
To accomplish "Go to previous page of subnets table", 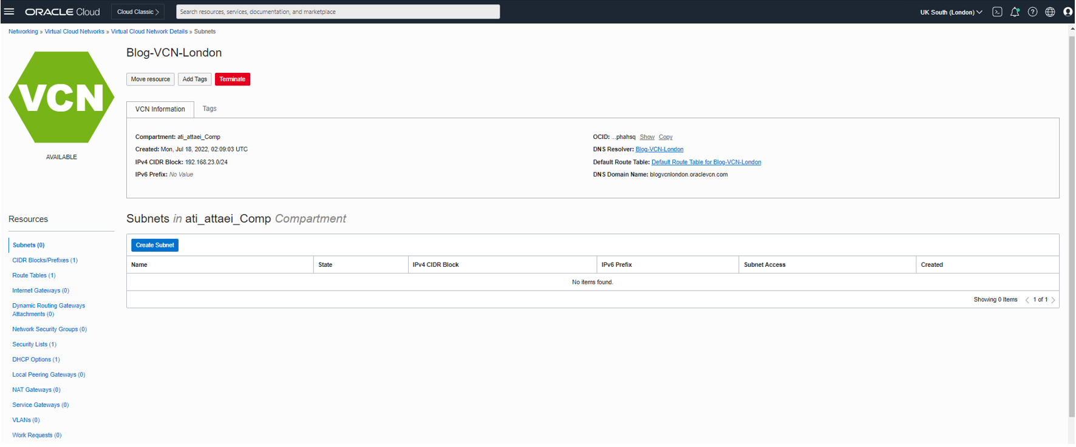I will click(x=1027, y=300).
